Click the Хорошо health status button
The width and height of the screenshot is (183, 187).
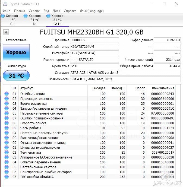[16, 52]
